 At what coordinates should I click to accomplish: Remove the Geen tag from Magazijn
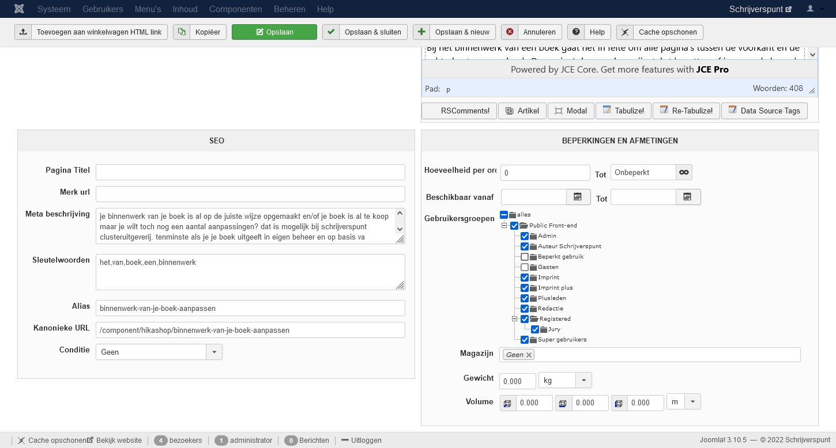point(529,355)
